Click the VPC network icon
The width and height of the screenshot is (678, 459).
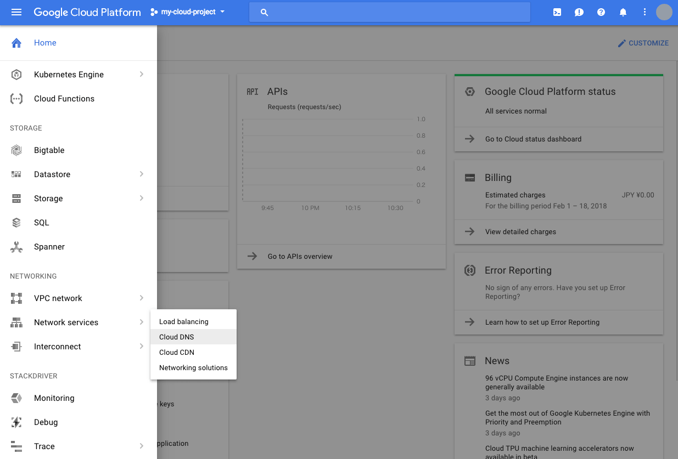click(x=16, y=298)
